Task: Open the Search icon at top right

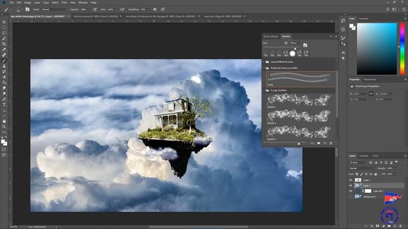Action: [x=388, y=10]
